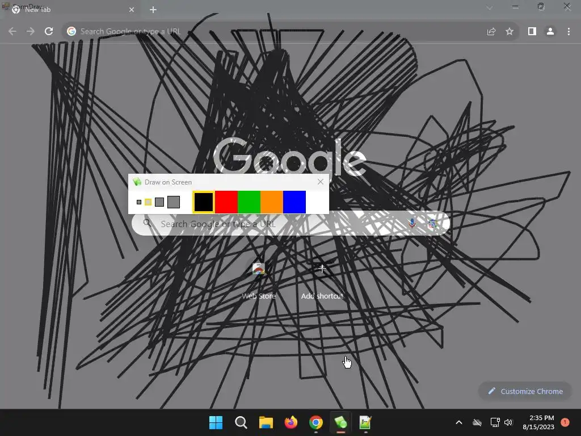This screenshot has width=581, height=436.
Task: Click Customize Chrome button
Action: coord(525,391)
